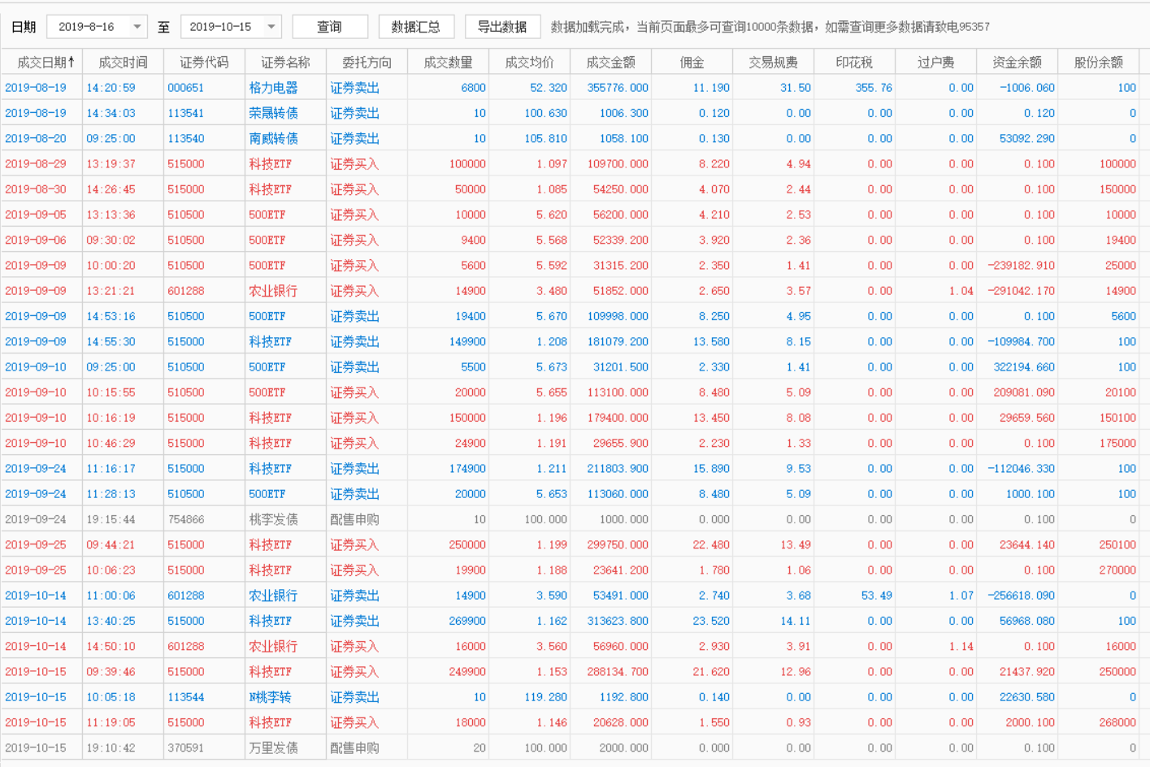Viewport: 1150px width, 767px height.
Task: Select 格力电器 security name cell
Action: pos(273,88)
